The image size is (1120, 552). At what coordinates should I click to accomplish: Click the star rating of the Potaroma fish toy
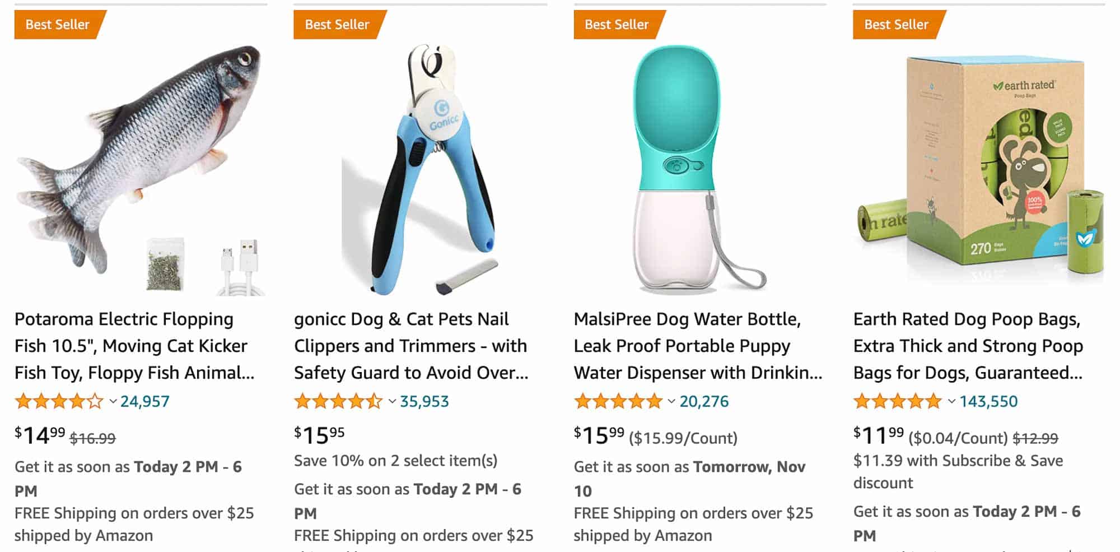coord(59,401)
